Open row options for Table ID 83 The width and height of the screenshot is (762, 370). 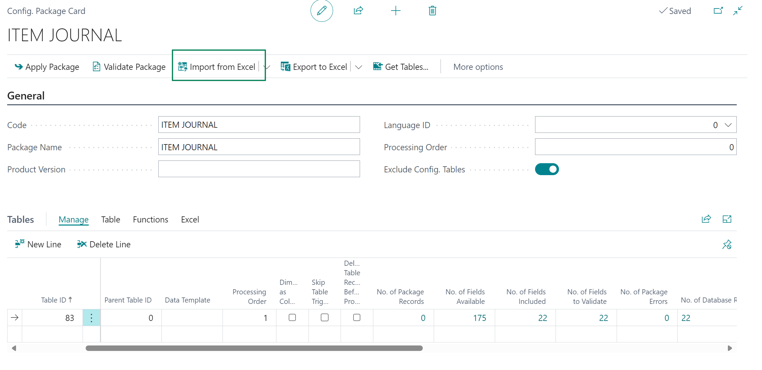pyautogui.click(x=91, y=318)
